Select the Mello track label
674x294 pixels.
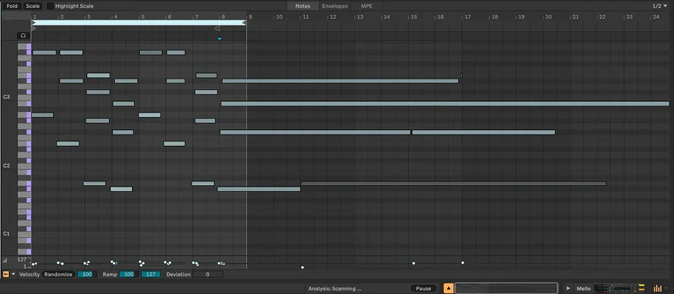[584, 289]
